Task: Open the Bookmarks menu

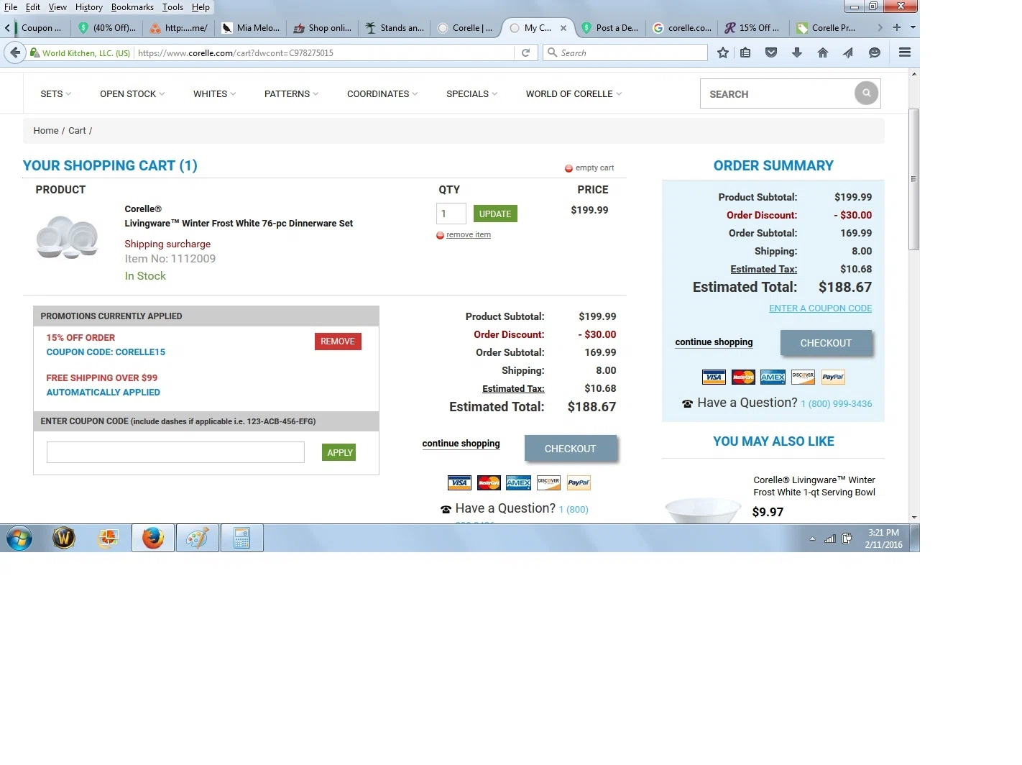Action: tap(132, 6)
